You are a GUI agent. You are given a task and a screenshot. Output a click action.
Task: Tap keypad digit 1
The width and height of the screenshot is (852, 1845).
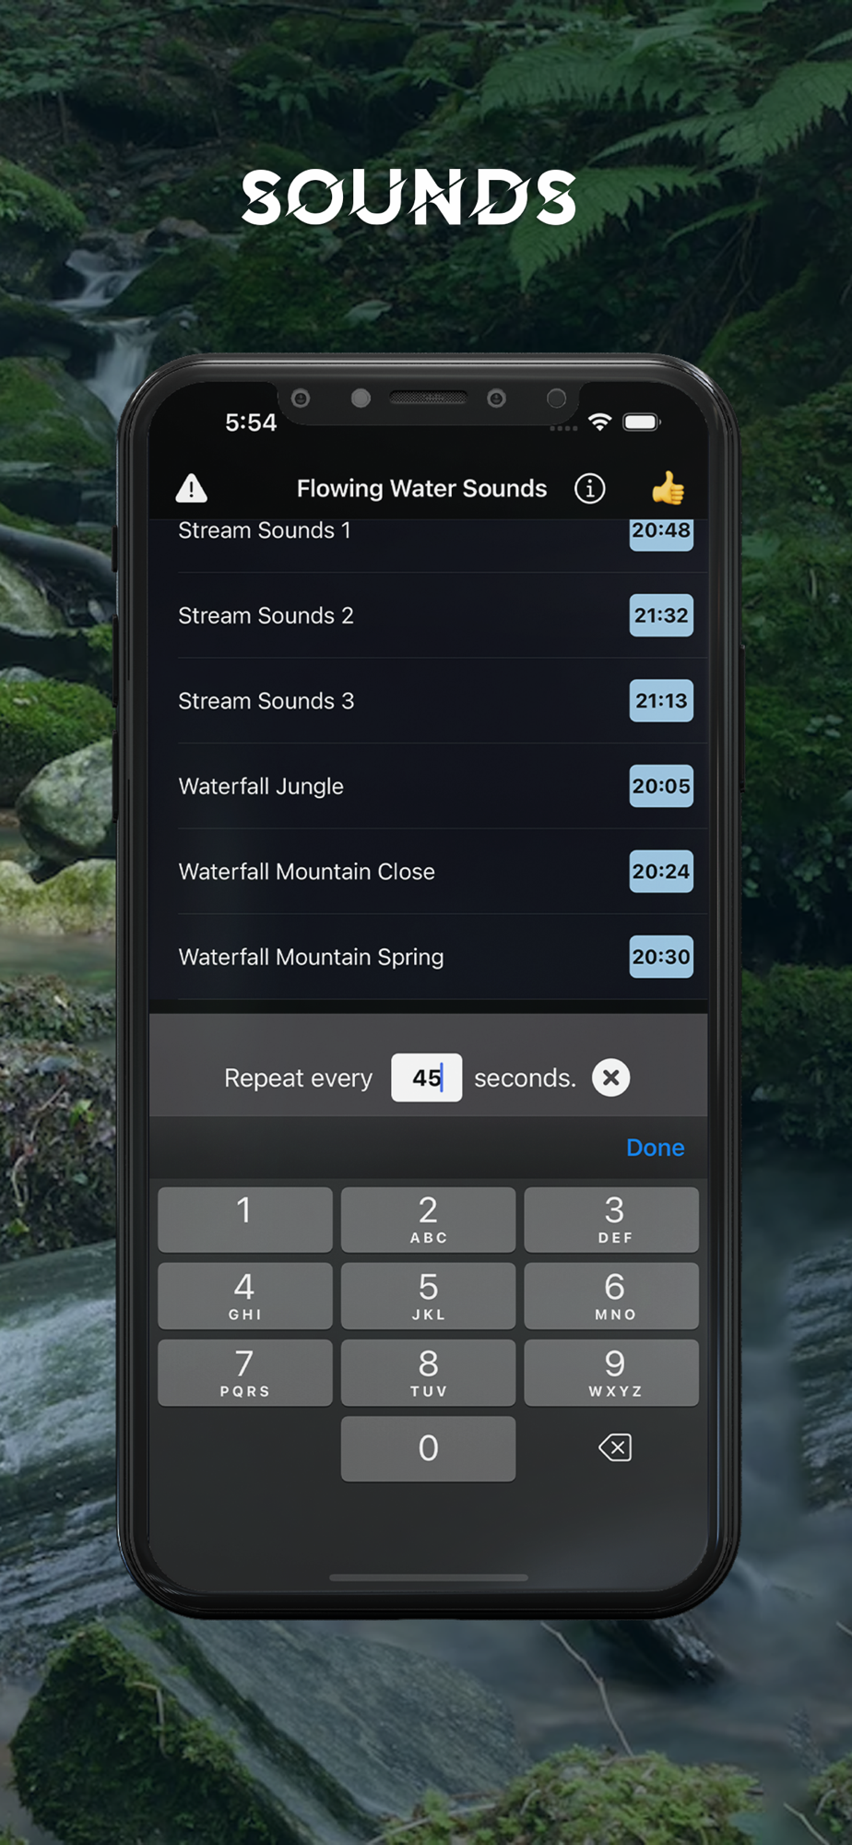[245, 1220]
